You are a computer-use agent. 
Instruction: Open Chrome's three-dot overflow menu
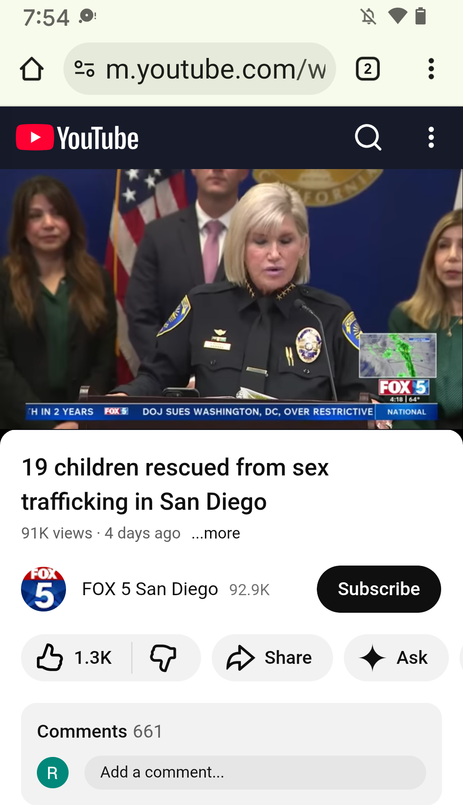[431, 69]
